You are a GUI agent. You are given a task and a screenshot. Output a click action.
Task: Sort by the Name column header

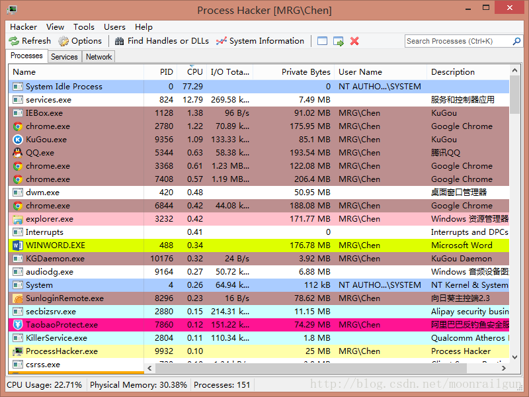[76, 72]
